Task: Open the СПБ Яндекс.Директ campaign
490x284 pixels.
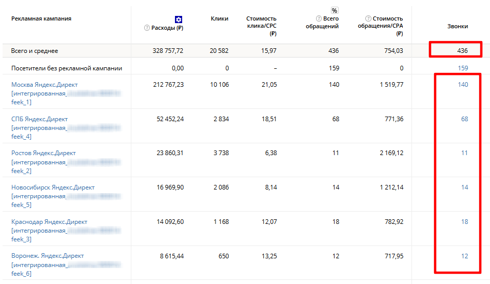Action: (40, 119)
